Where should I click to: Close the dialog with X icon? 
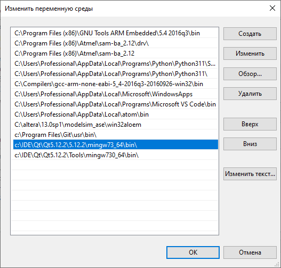click(272, 8)
